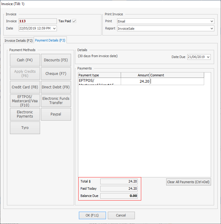Choose Cheque (F7) payment method
The width and height of the screenshot is (221, 224).
[x=56, y=74]
